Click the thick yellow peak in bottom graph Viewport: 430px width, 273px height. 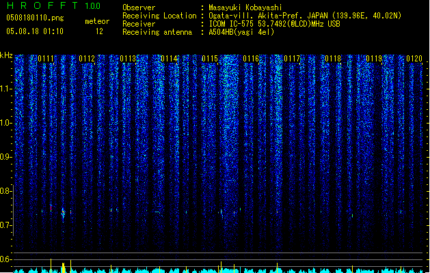tap(64, 268)
